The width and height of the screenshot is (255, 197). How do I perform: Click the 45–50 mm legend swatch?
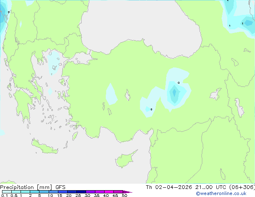click(118, 192)
